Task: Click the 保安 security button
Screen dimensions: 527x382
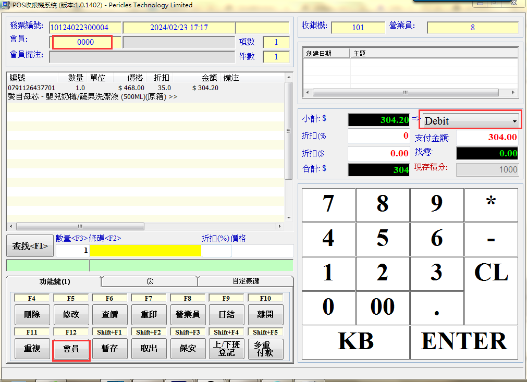Action: coord(188,349)
